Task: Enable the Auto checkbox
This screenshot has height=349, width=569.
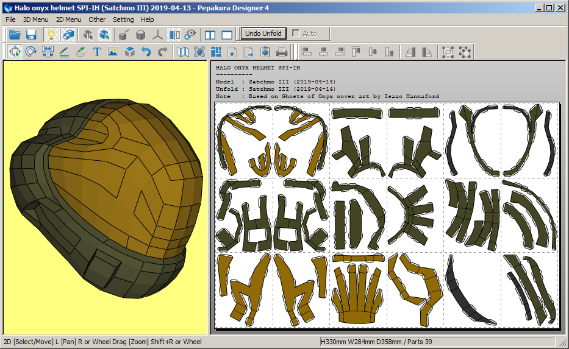Action: [x=296, y=33]
